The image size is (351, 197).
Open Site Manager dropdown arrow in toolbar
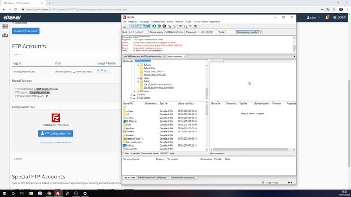pyautogui.click(x=128, y=26)
